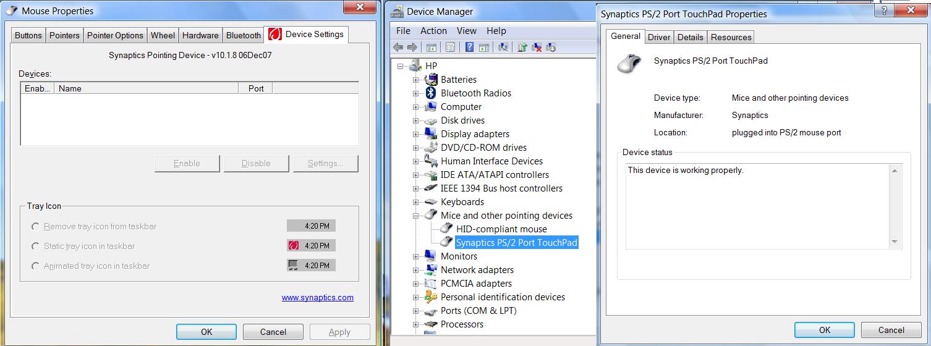Click the Keyboards category icon

tap(431, 201)
